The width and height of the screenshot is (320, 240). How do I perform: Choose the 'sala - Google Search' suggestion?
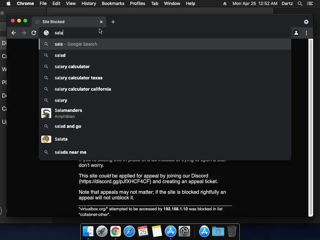165,44
